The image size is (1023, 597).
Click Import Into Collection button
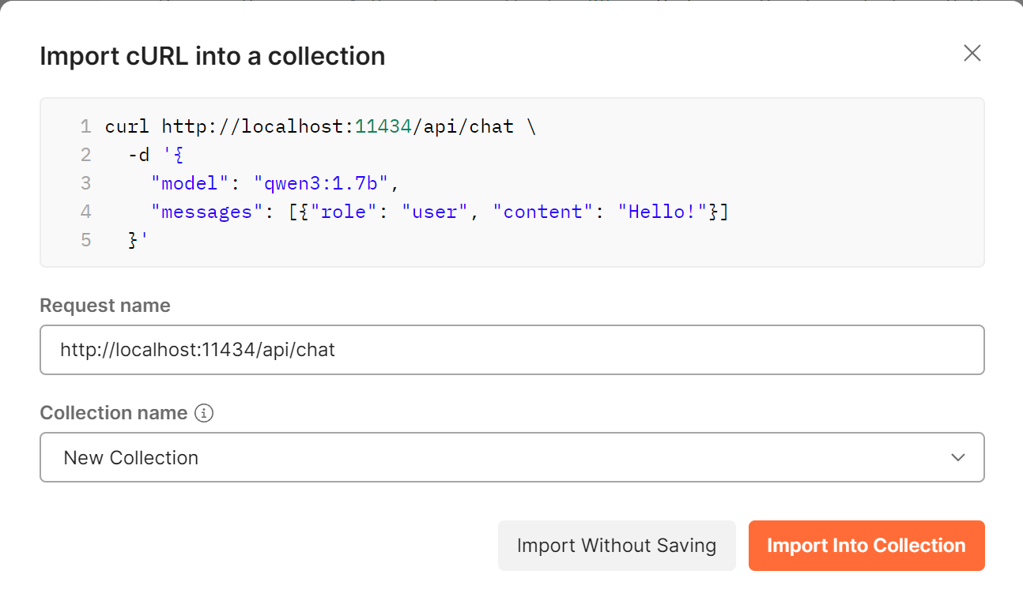click(x=866, y=546)
